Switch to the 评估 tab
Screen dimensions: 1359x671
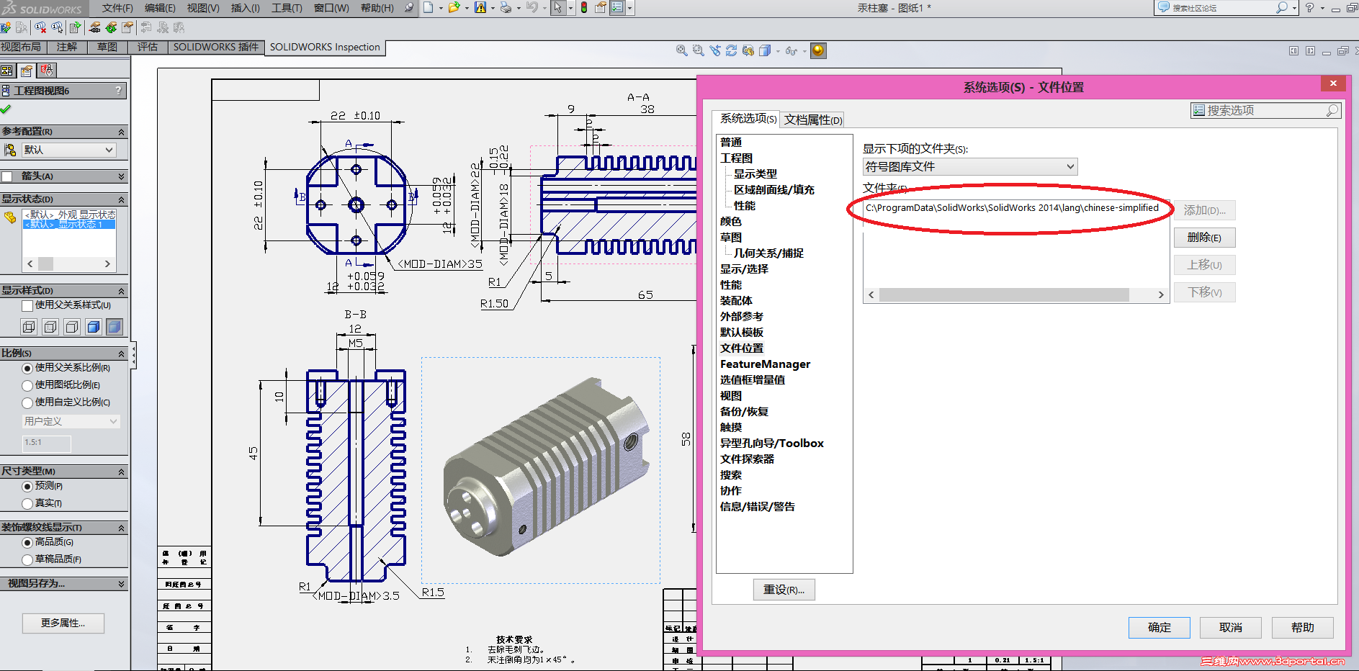pyautogui.click(x=148, y=47)
